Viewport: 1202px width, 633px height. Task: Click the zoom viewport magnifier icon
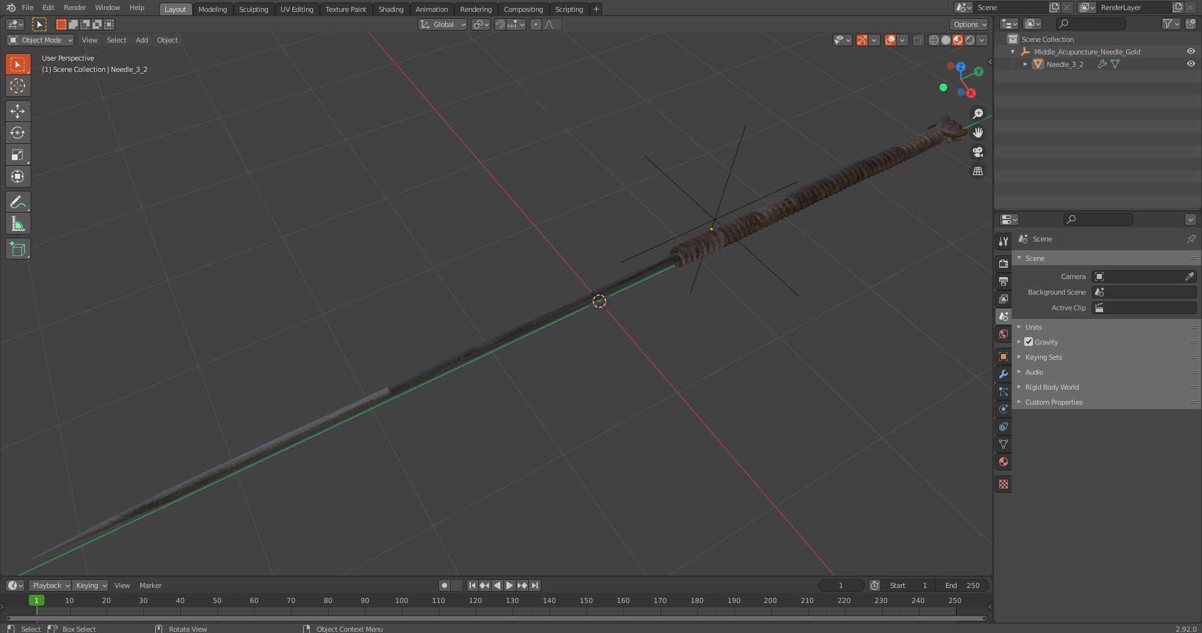point(978,113)
